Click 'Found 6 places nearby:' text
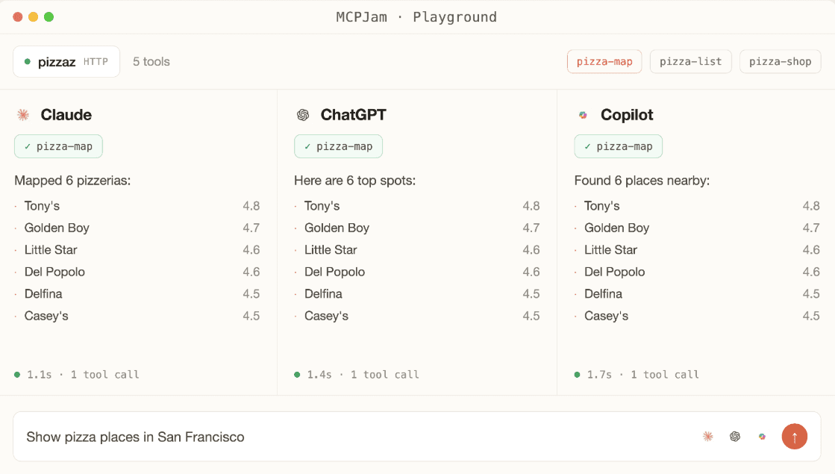835x474 pixels. (642, 181)
